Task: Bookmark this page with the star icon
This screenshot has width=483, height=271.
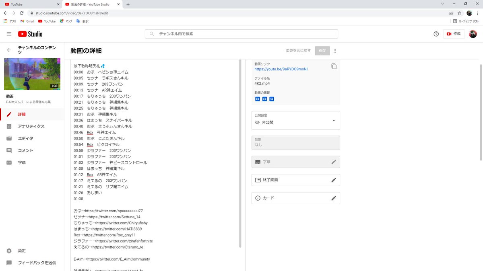Action: (459, 13)
